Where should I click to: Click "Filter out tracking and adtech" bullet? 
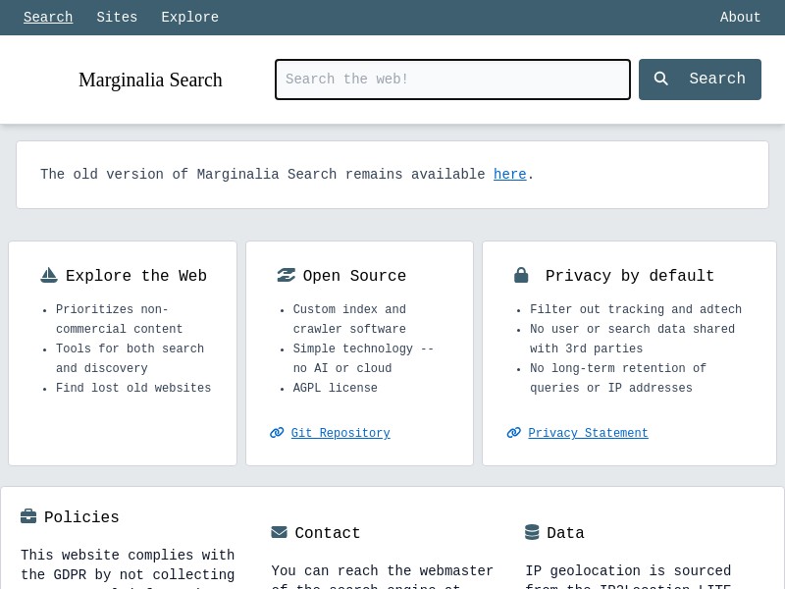tap(636, 309)
